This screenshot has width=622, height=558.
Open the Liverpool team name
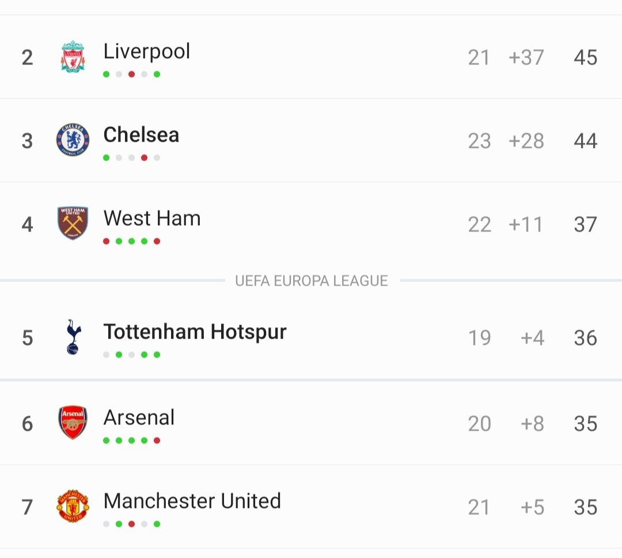147,52
